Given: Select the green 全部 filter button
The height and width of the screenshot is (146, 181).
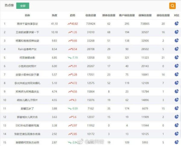Looking at the screenshot, I should tap(22, 6).
